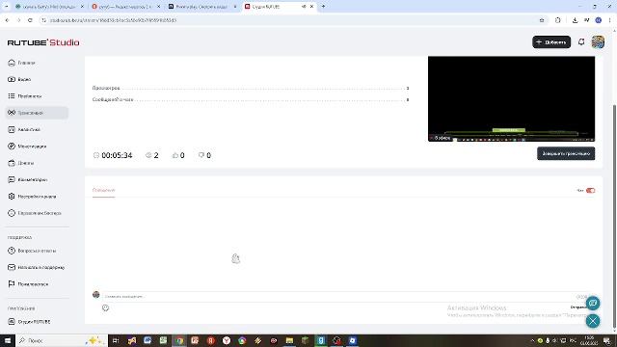Screen dimensions: 617x347
Task: Click the Windows taskbar search box
Action: [62, 340]
